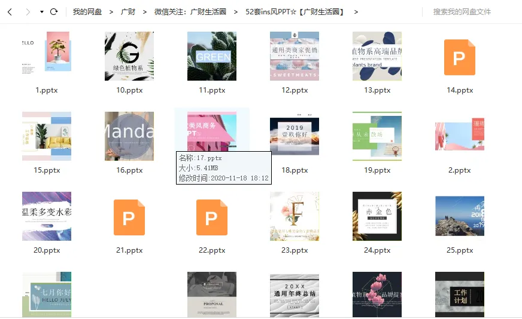522x319 pixels.
Task: Select the 13.pptx thumbnail
Action: click(x=377, y=56)
